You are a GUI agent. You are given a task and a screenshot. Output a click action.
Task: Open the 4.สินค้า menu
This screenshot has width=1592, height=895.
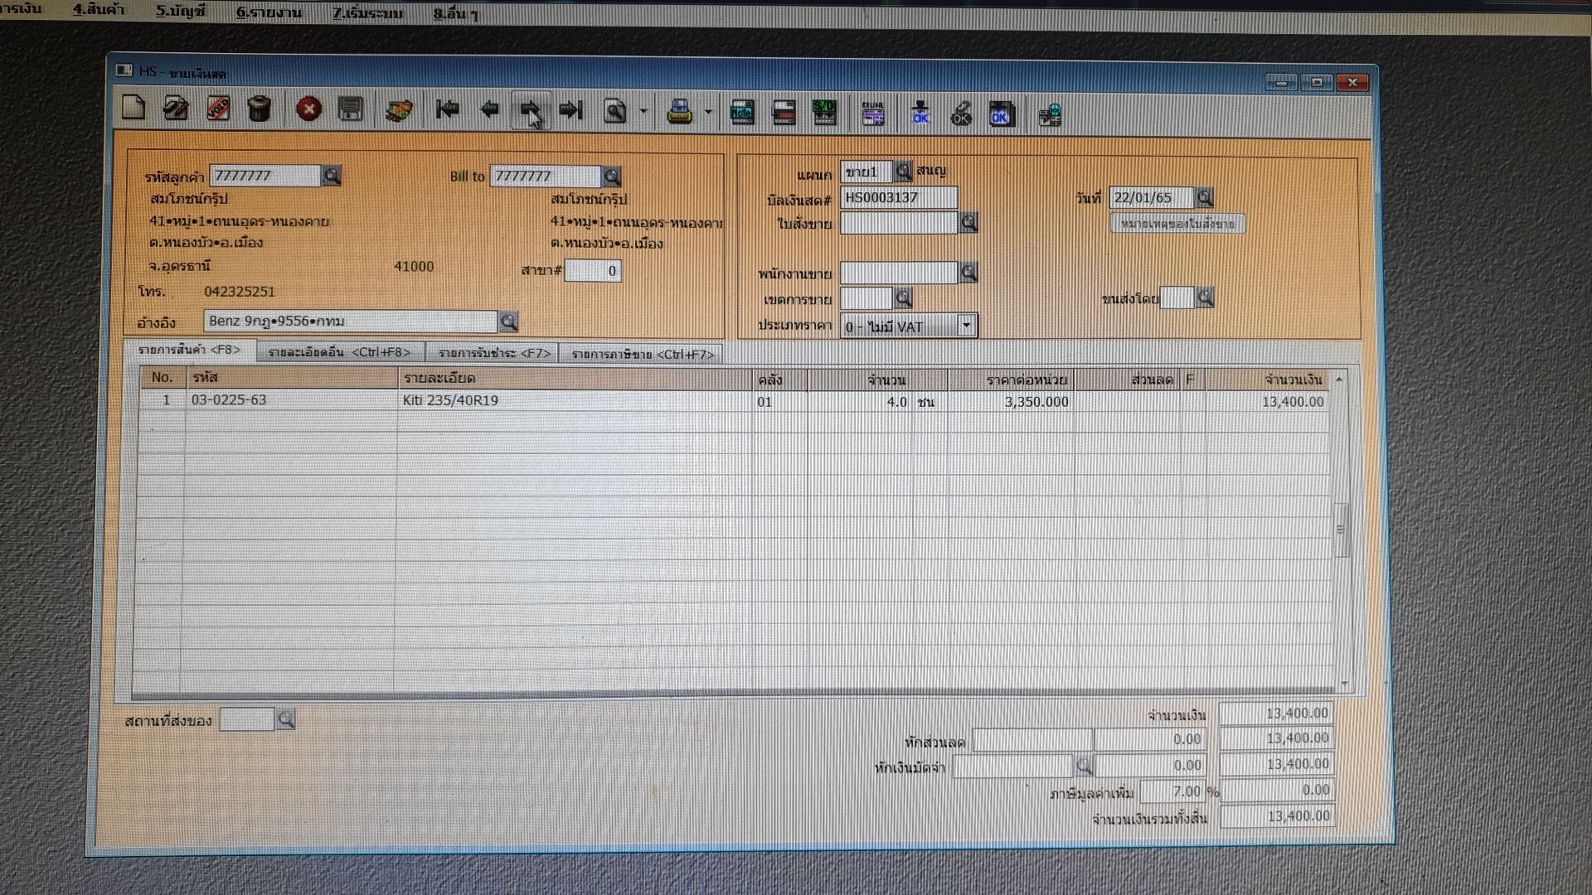coord(98,10)
